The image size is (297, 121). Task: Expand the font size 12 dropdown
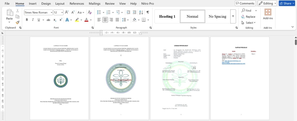(x=58, y=12)
